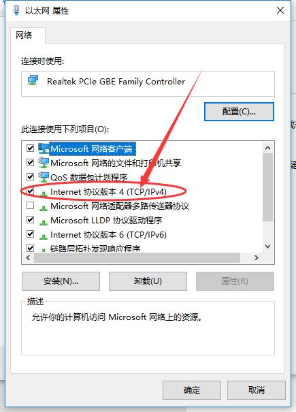Select 链路层拓扑发现响应程序 list entry
Screen dimensions: 296x412
tap(95, 249)
